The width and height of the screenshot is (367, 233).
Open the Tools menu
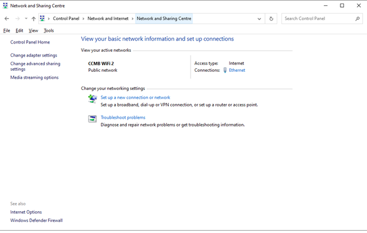click(x=49, y=31)
